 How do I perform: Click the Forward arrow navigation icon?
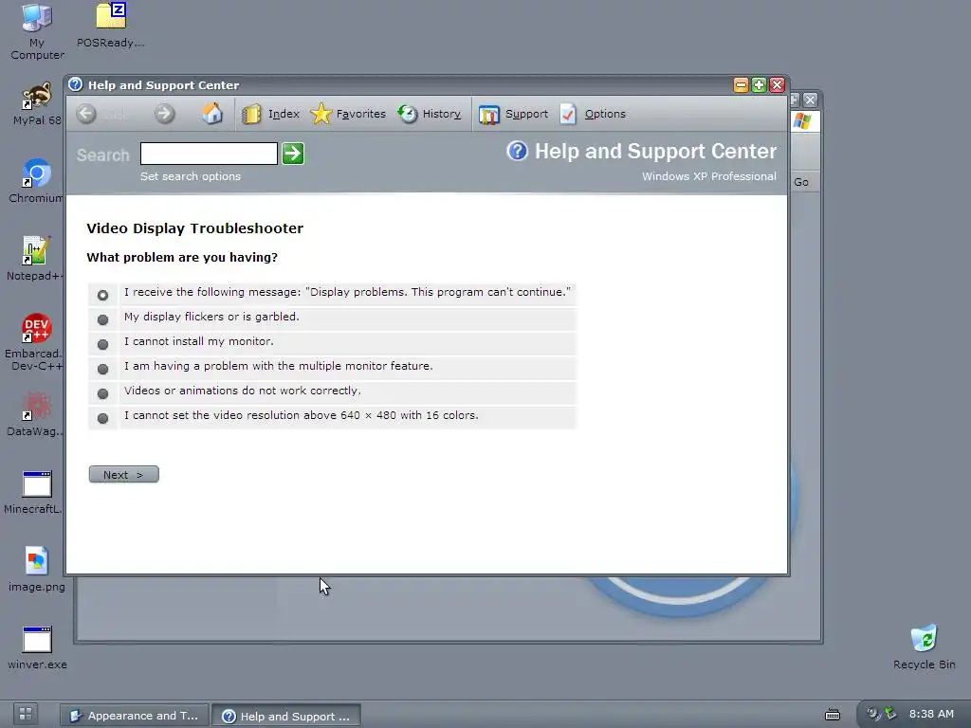tap(165, 114)
